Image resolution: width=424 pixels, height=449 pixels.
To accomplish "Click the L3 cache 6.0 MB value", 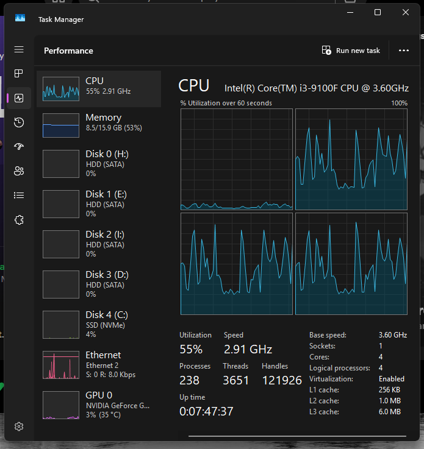I will click(390, 411).
